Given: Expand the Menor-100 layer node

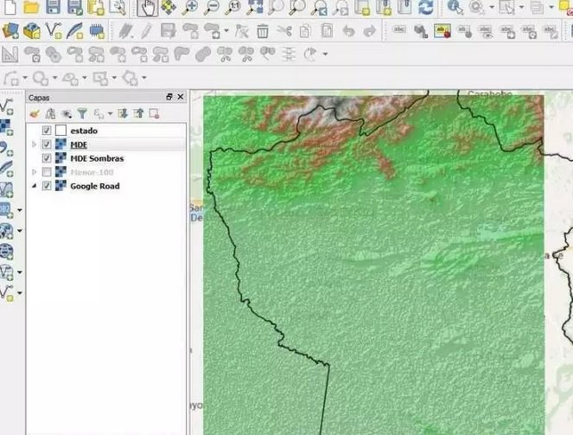Looking at the screenshot, I should pos(35,172).
